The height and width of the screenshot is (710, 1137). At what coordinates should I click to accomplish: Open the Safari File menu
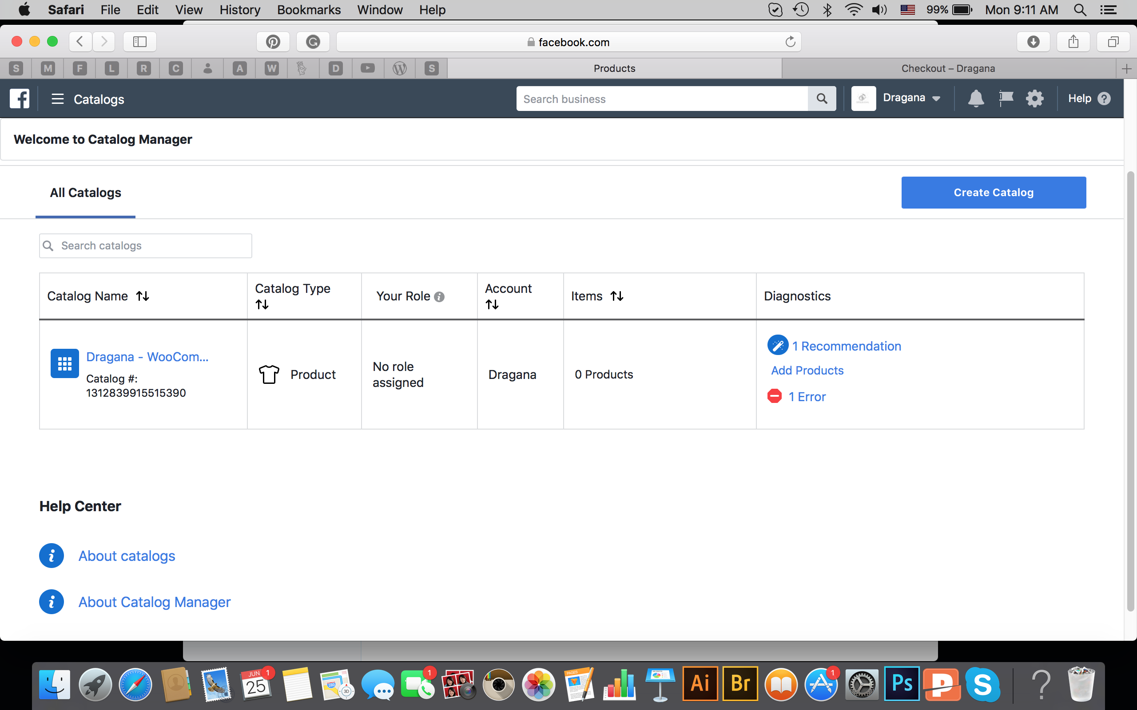pos(111,9)
